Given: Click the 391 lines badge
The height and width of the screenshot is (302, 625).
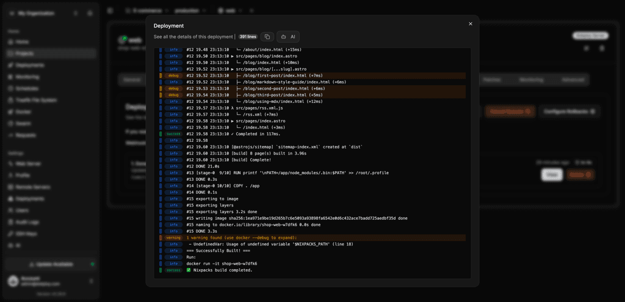Looking at the screenshot, I should click(x=248, y=37).
